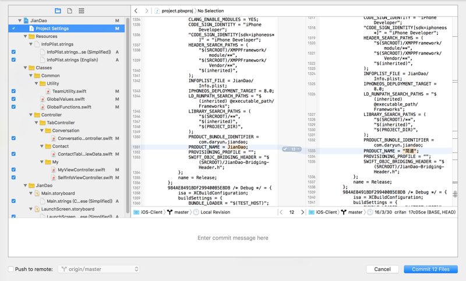Toggle ContactTabl...iewData.swift checkbox
466x281 pixels.
pos(13,154)
